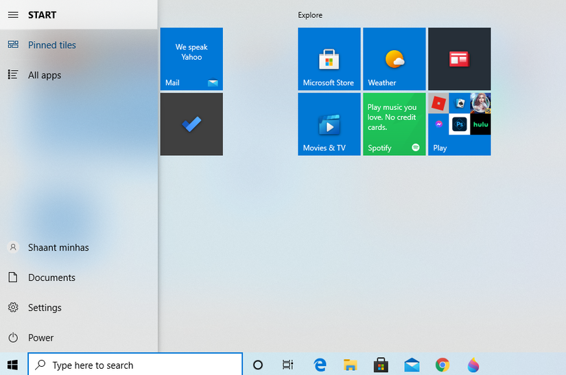
Task: Open the Microsoft Store tile
Action: coord(329,59)
